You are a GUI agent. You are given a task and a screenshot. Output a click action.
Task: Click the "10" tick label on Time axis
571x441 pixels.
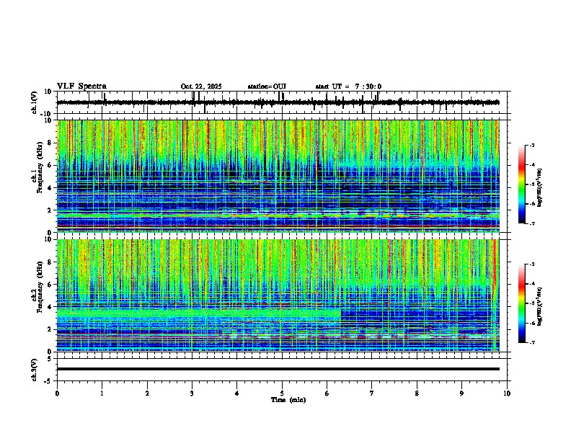507,393
